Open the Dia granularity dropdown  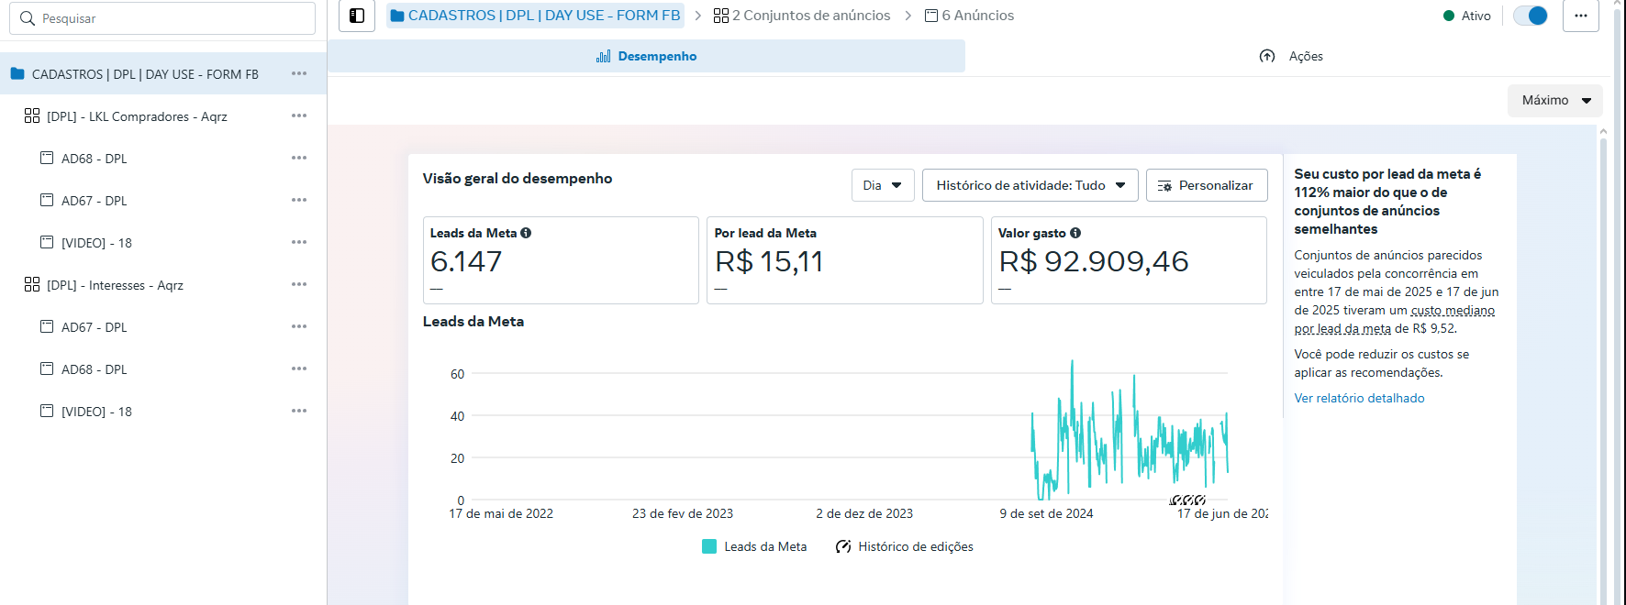coord(882,185)
